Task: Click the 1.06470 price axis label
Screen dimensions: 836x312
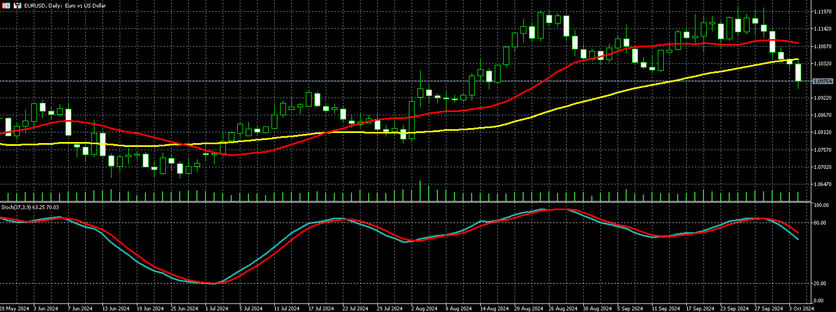Action: point(823,184)
